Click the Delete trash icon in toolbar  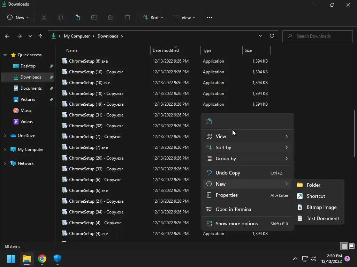pyautogui.click(x=128, y=17)
